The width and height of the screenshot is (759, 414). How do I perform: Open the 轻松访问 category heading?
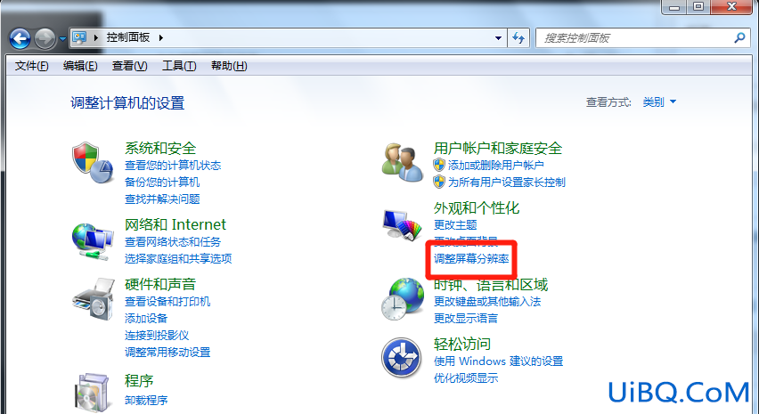point(462,344)
